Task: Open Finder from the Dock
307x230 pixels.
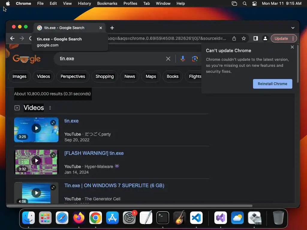Action: pos(28,218)
